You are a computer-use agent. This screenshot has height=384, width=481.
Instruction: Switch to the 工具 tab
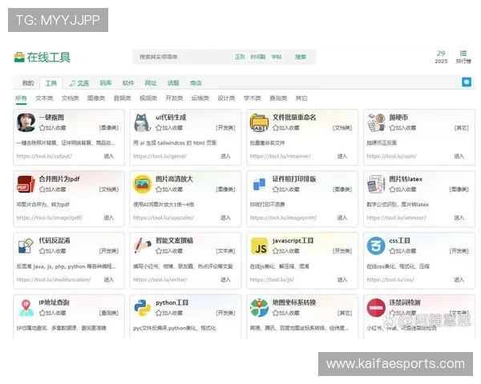pos(51,83)
